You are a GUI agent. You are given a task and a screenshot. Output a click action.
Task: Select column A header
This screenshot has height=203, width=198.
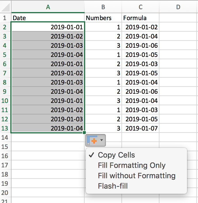[48, 7]
